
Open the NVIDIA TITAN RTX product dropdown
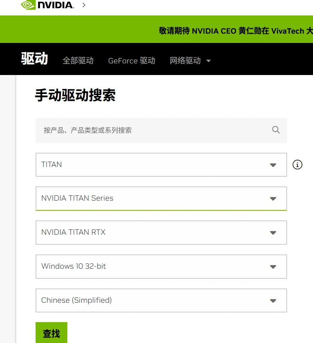pyautogui.click(x=161, y=232)
